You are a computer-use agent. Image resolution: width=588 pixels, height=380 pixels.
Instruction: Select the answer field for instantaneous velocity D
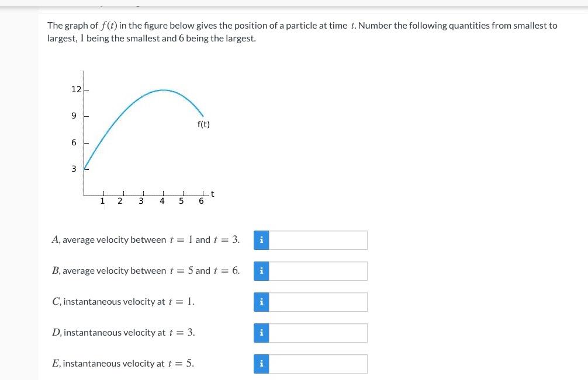319,333
